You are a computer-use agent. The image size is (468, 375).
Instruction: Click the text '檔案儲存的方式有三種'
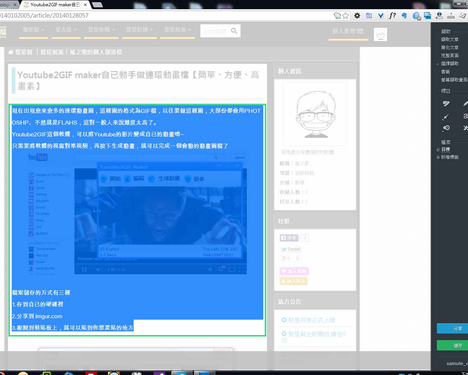tap(41, 293)
